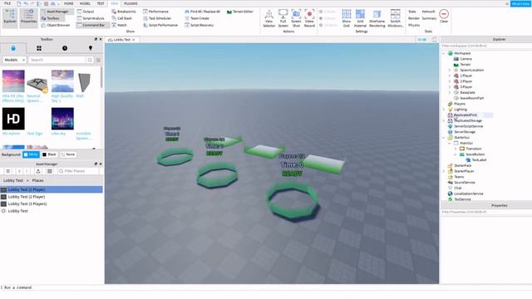Open the Script Analysis window
Image resolution: width=532 pixels, height=299 pixels.
[91, 18]
